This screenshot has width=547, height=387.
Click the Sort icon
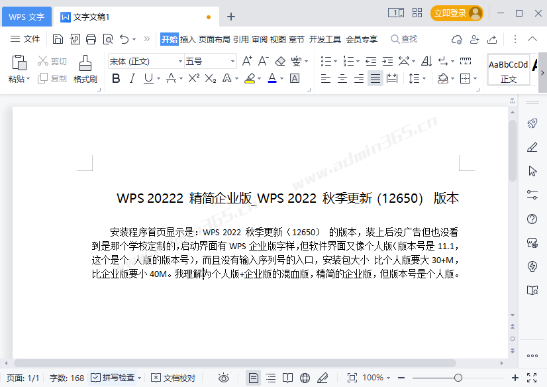pos(426,62)
